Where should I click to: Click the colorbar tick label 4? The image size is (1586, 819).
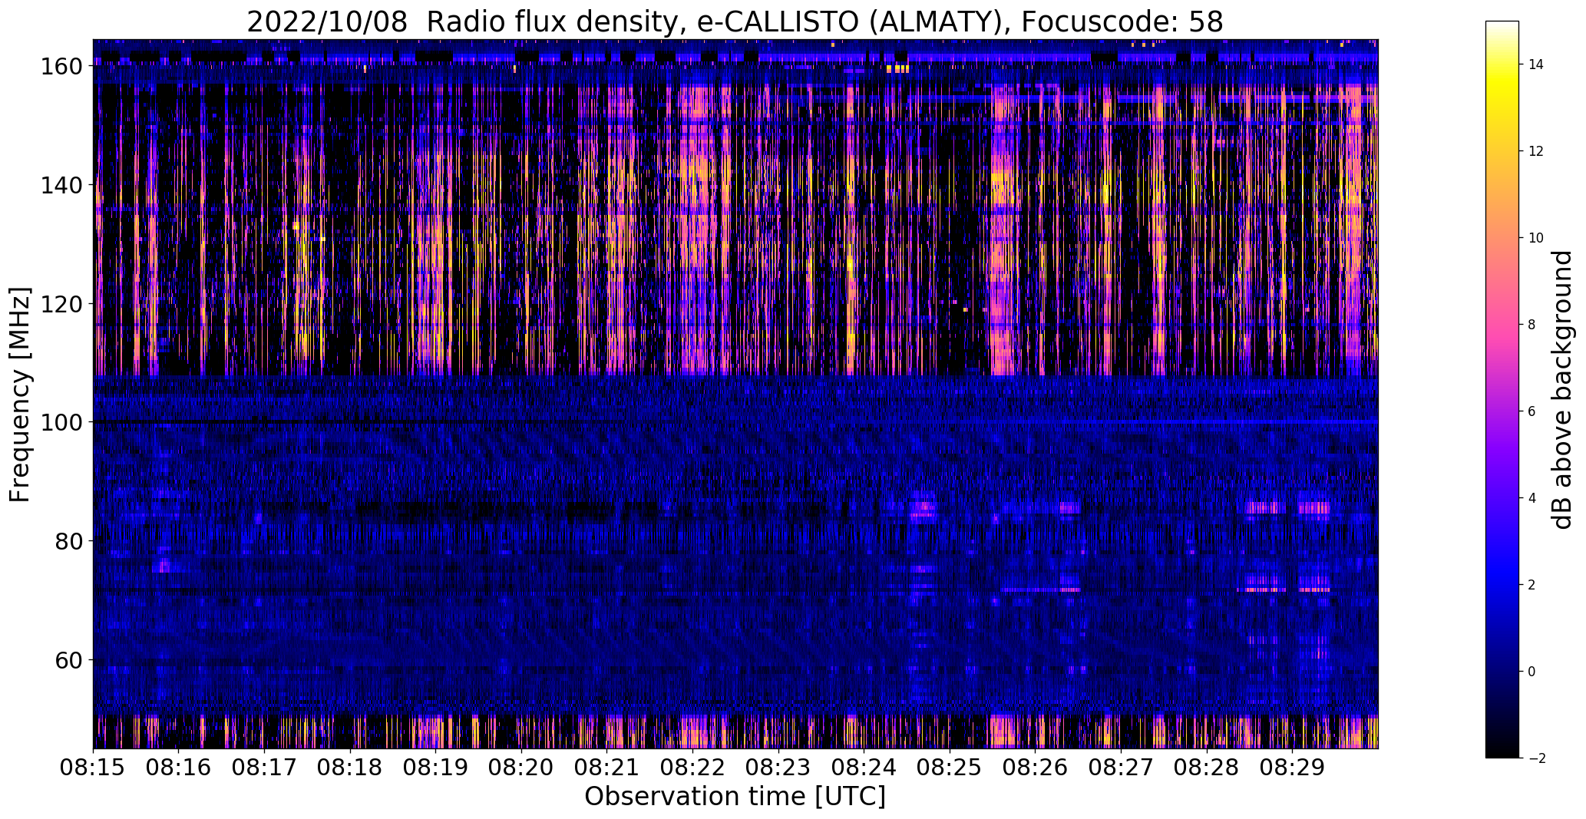tap(1532, 498)
